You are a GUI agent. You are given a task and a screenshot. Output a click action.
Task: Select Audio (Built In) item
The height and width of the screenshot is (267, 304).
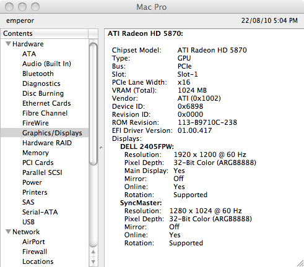tap(46, 64)
